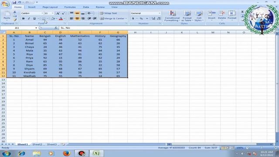Apply Comma Style to cells
The width and height of the screenshot is (279, 157).
[147, 18]
